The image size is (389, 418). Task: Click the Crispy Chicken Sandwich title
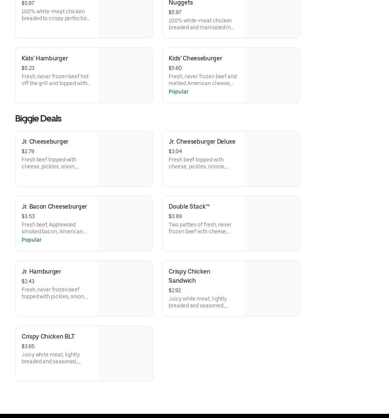(189, 276)
